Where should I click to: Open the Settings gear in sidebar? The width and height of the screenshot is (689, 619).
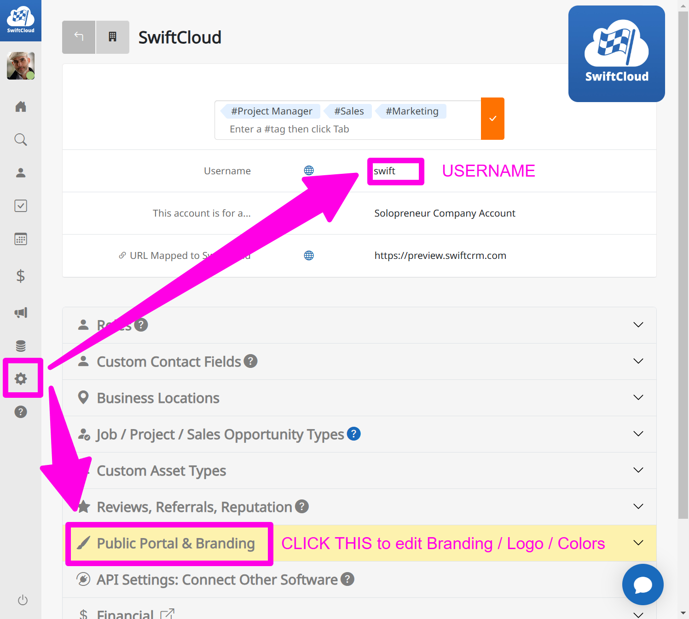coord(21,378)
